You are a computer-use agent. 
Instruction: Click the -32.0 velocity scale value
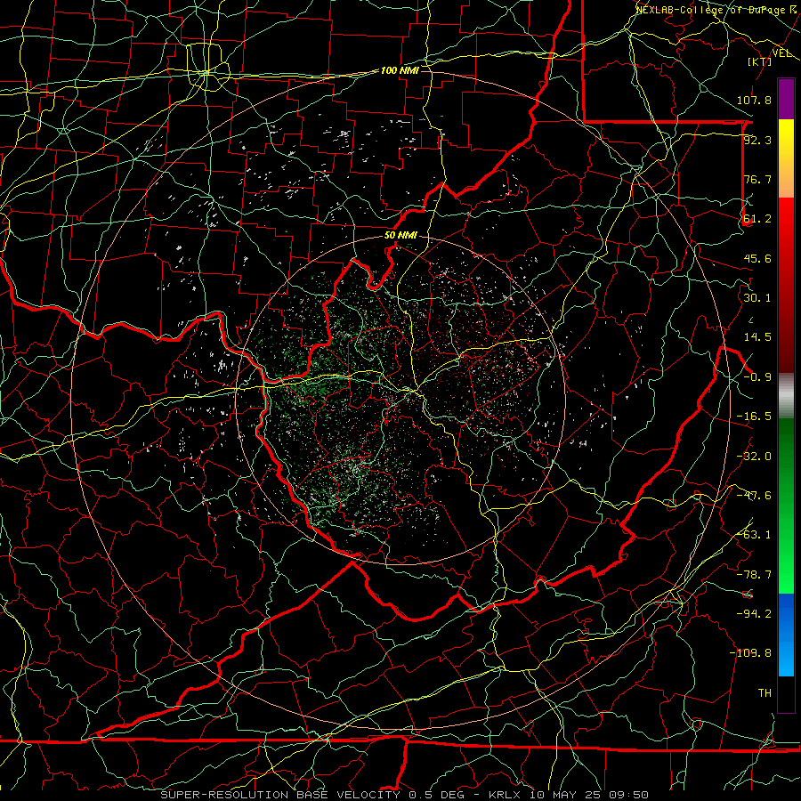pyautogui.click(x=754, y=457)
